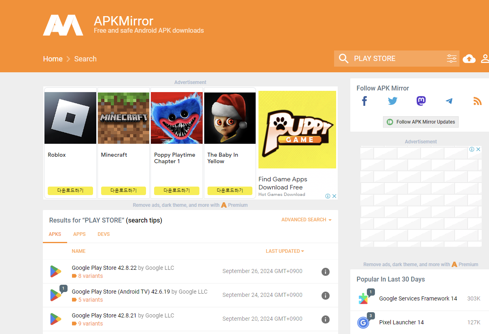Click the "September 26, 2024 GMT+0900" date
The width and height of the screenshot is (489, 334).
[x=262, y=271]
